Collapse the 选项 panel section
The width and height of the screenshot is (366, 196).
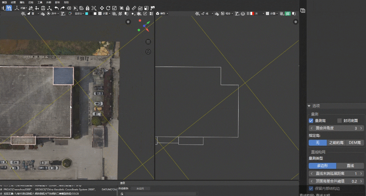[x=309, y=106]
